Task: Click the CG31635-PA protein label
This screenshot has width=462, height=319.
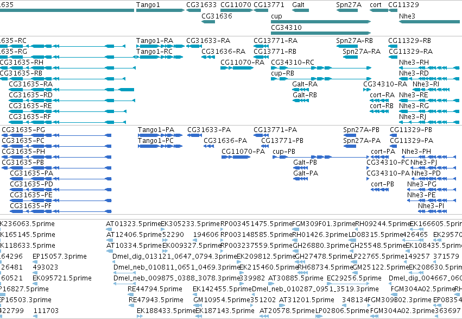Action: (x=31, y=173)
